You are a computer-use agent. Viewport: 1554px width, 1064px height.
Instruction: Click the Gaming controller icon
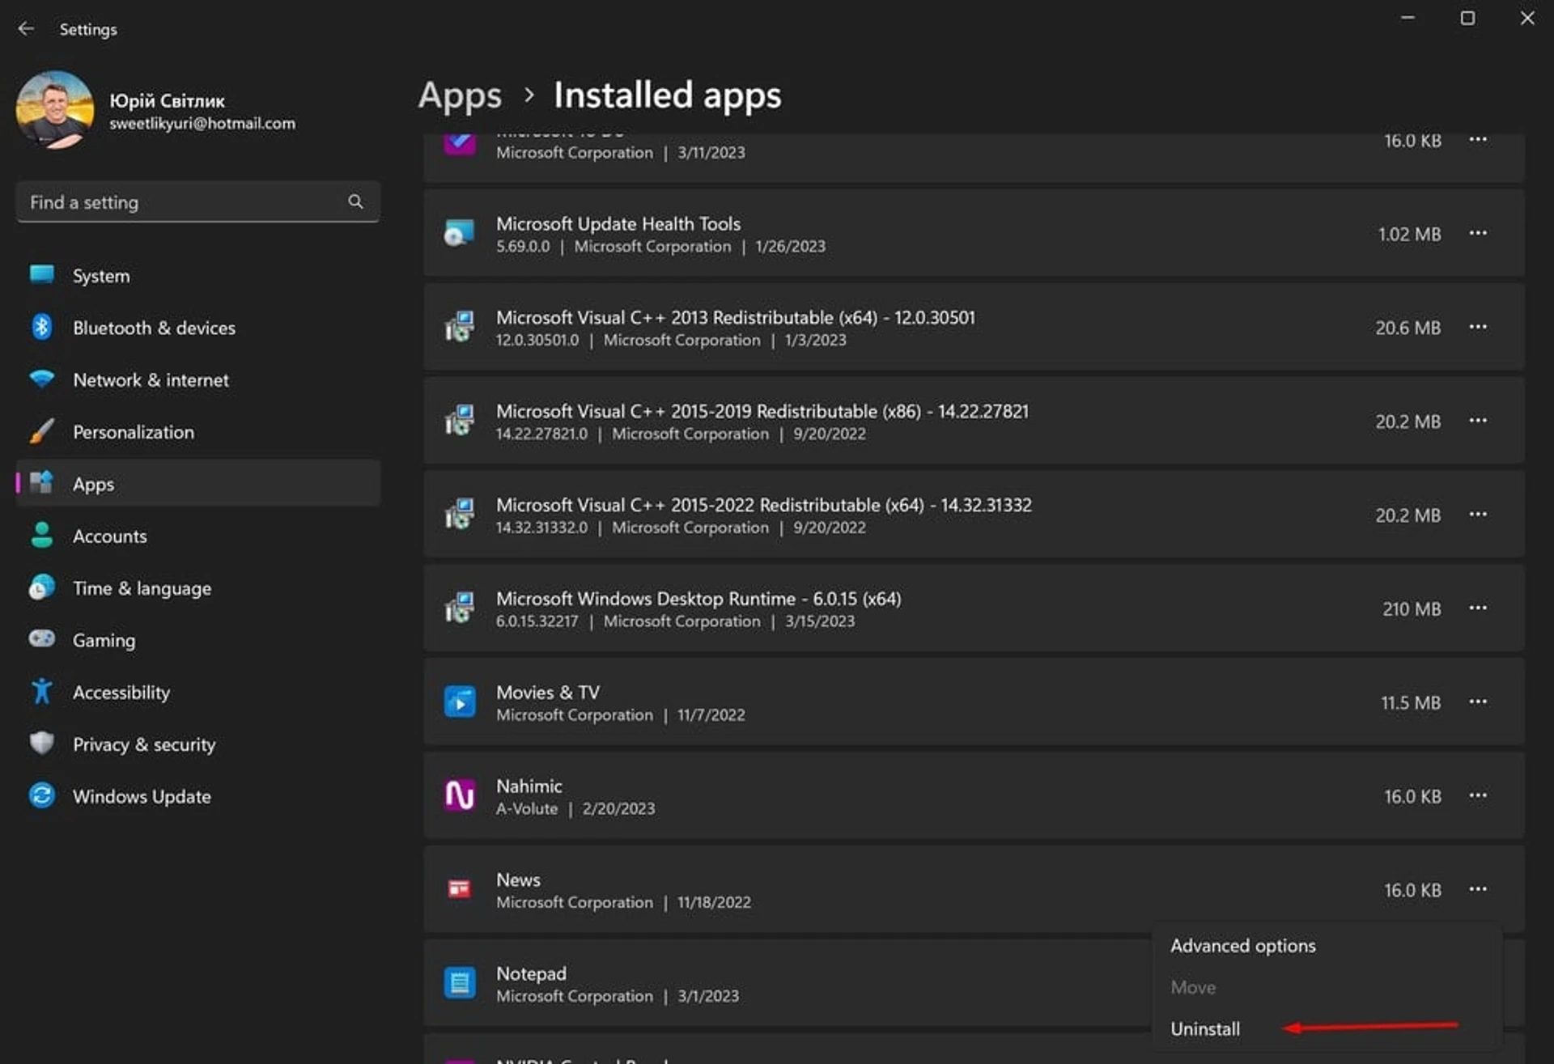pyautogui.click(x=42, y=639)
